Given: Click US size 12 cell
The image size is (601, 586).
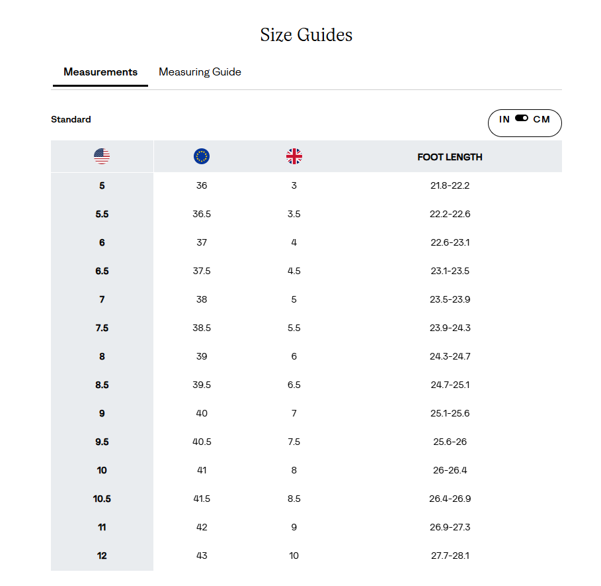Looking at the screenshot, I should [x=102, y=556].
